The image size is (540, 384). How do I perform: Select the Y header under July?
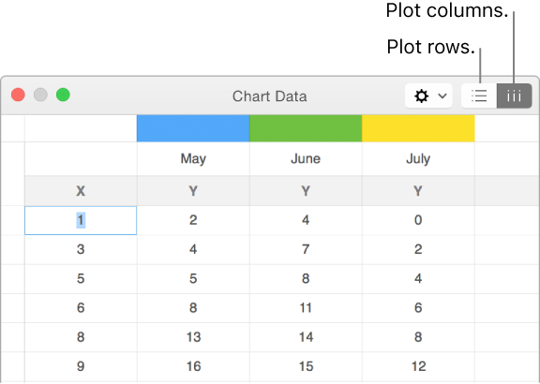point(418,191)
